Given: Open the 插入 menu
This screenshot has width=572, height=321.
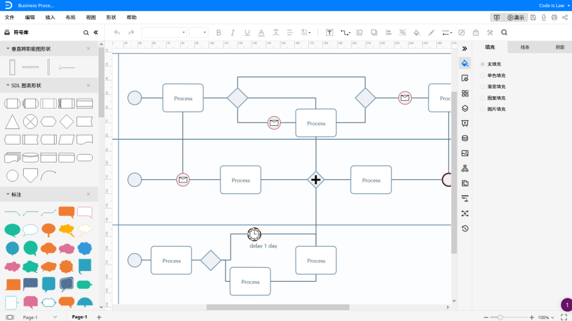Looking at the screenshot, I should (x=50, y=17).
